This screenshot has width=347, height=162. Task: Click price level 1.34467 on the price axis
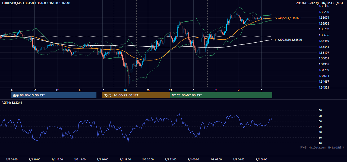click(324, 82)
